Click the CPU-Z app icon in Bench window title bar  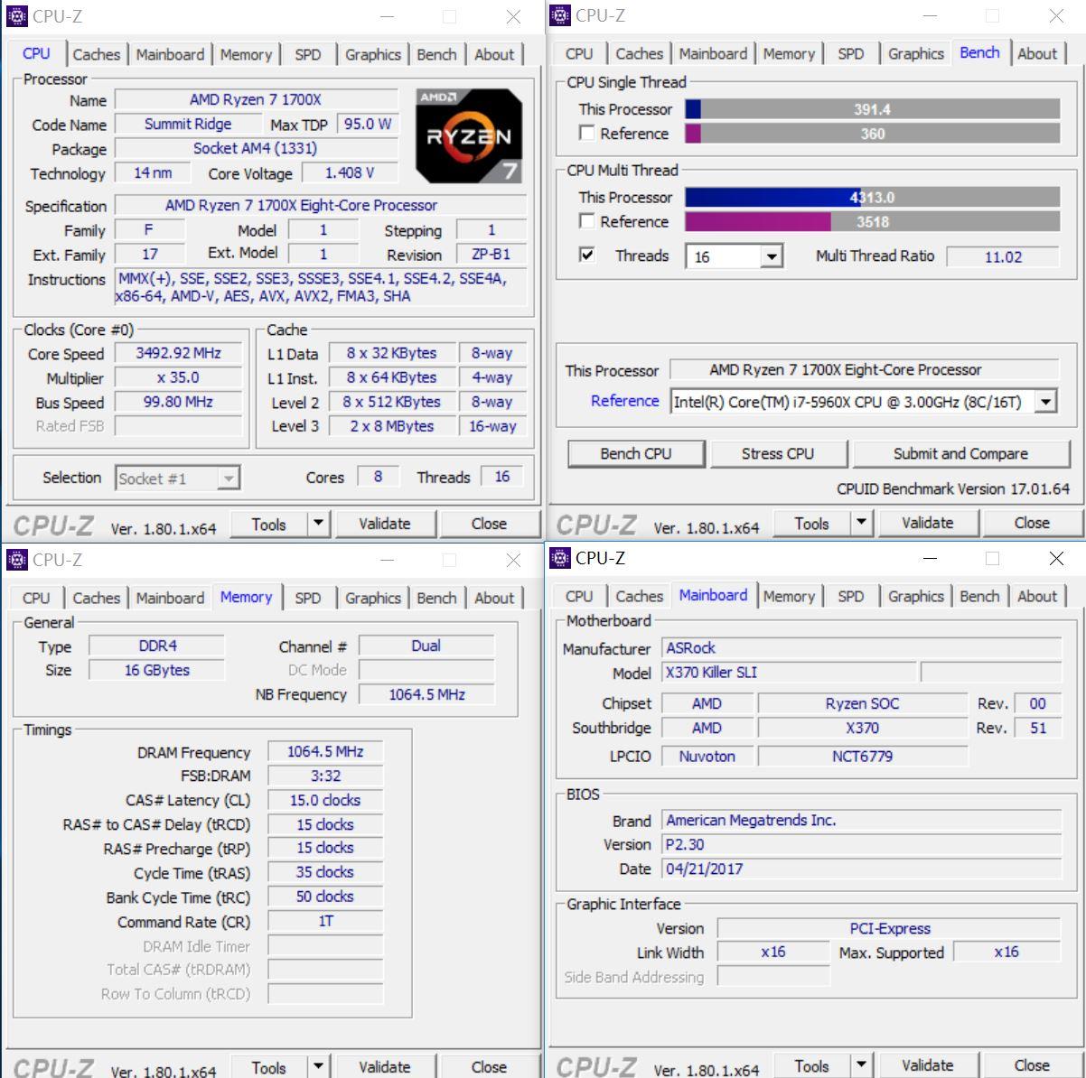[559, 14]
